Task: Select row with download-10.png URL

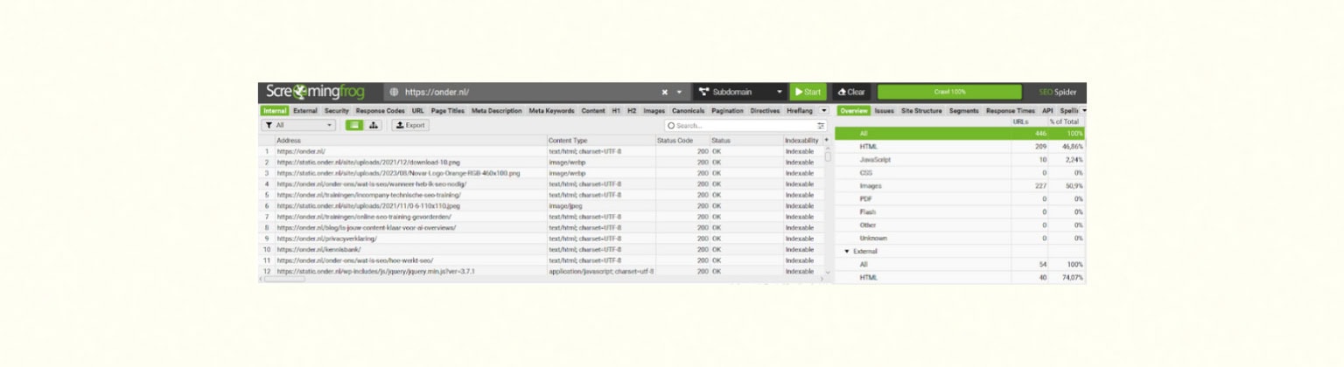Action: [542, 162]
